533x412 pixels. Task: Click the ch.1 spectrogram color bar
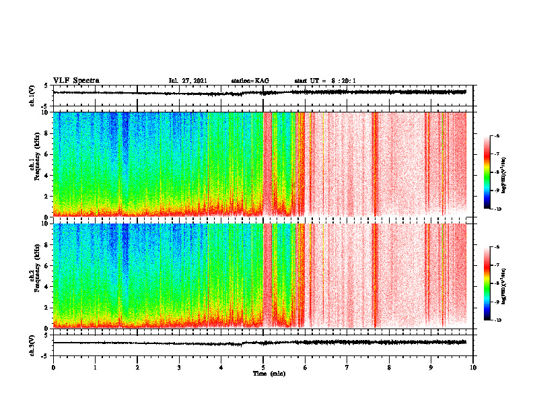487,172
